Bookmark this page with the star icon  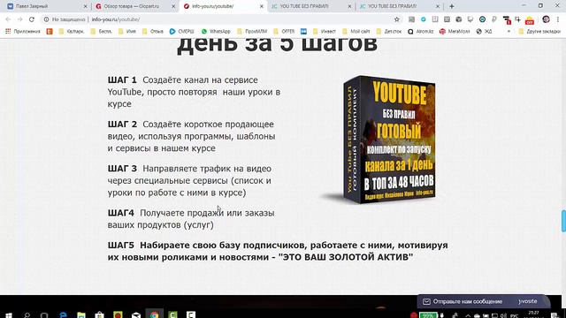(397, 19)
